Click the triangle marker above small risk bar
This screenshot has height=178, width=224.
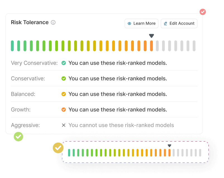169,146
